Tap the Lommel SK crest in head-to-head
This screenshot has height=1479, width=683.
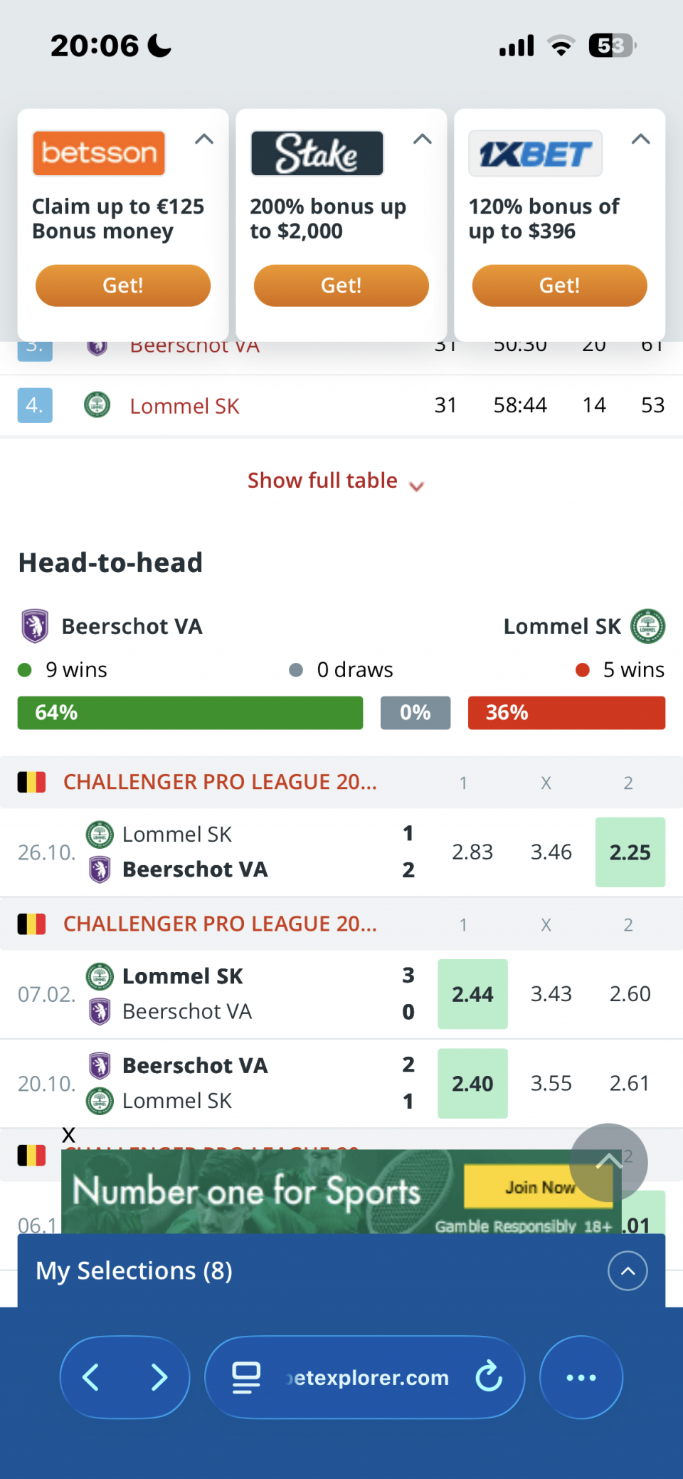tap(647, 627)
